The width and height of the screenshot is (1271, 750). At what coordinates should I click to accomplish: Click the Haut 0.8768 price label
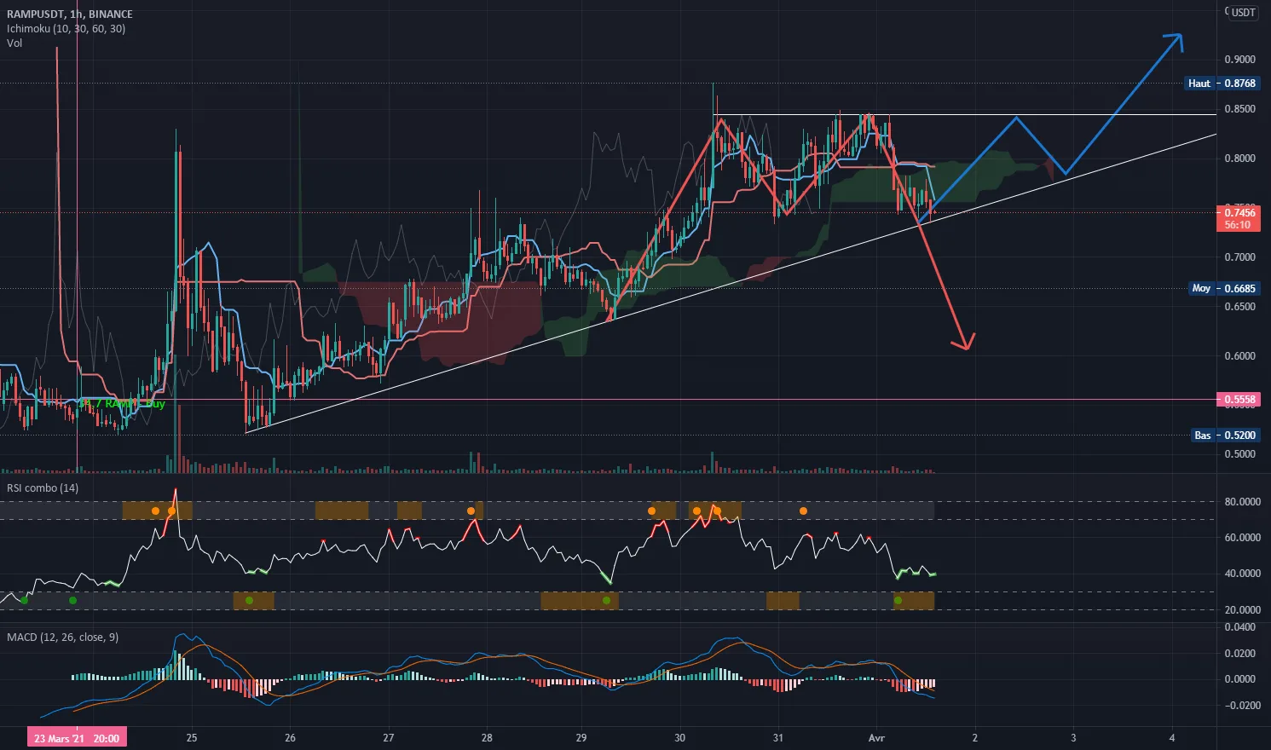tap(1222, 84)
